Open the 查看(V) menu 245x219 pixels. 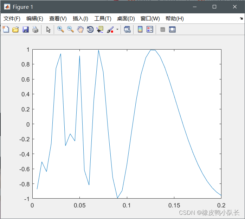point(58,19)
